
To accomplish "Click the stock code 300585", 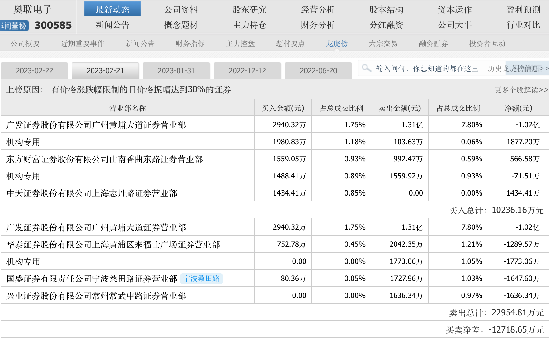I will click(x=53, y=25).
